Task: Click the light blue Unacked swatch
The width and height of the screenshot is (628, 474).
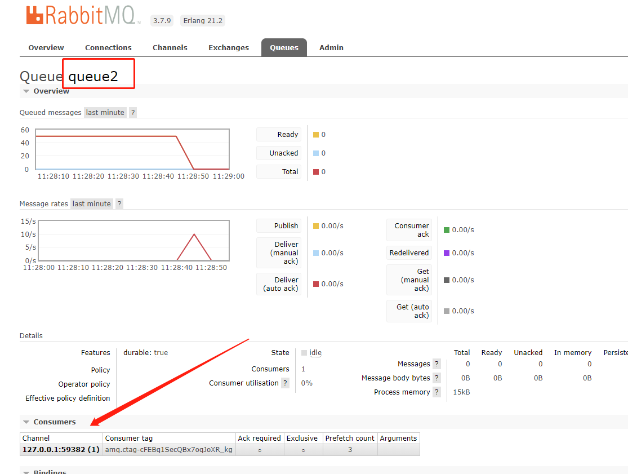Action: (x=316, y=153)
